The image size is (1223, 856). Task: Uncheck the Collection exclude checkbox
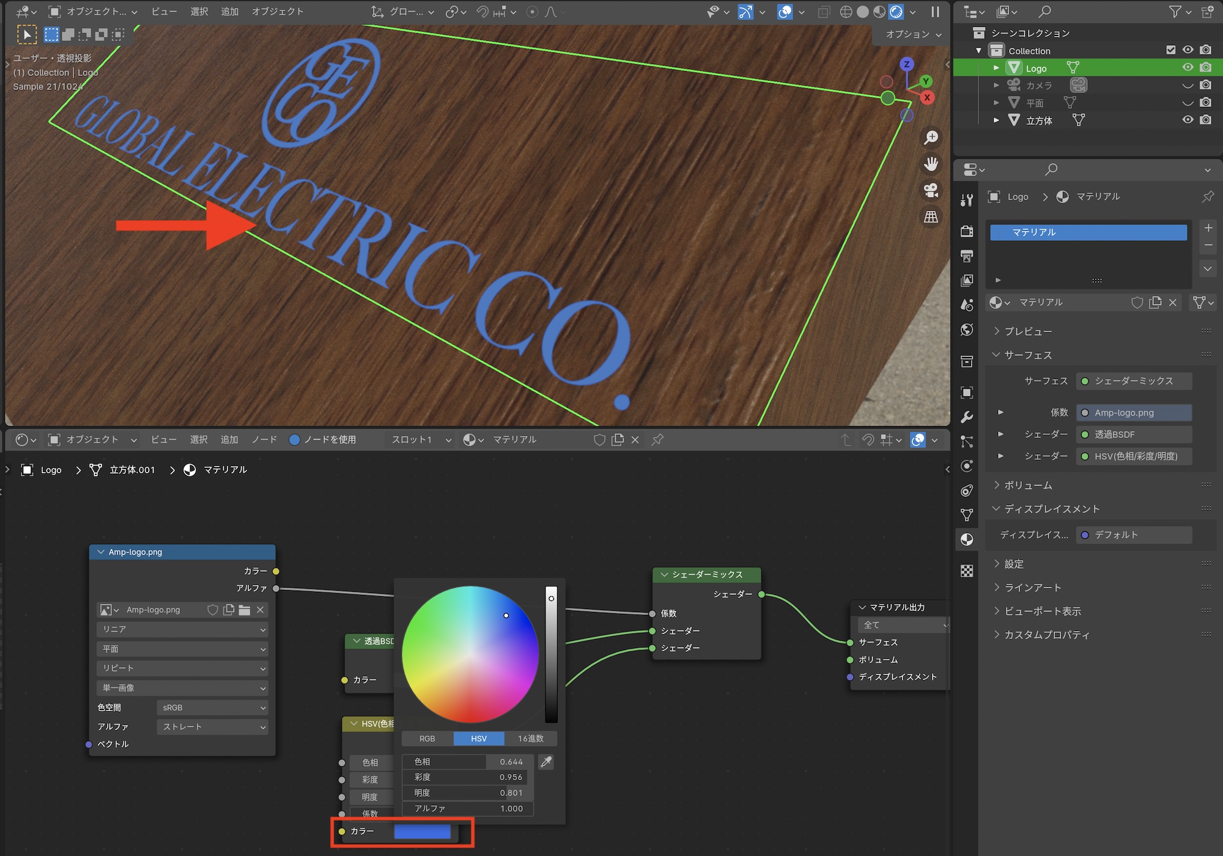[x=1170, y=50]
